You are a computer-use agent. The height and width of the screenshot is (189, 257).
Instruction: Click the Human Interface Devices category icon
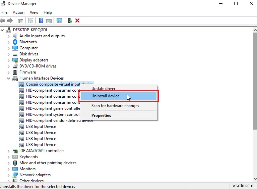(x=15, y=79)
